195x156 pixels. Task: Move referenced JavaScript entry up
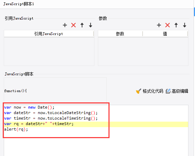pos(82,25)
